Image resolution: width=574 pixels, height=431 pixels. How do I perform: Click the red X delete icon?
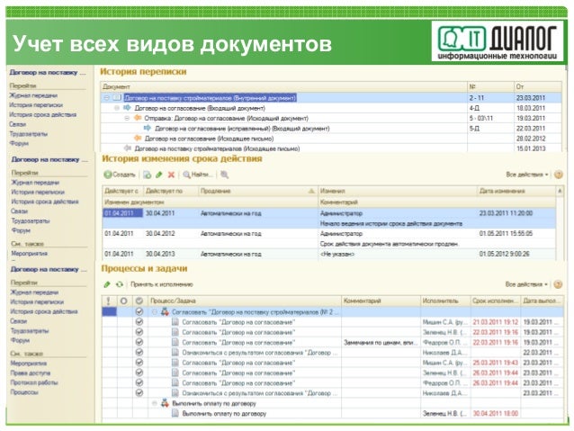point(171,175)
